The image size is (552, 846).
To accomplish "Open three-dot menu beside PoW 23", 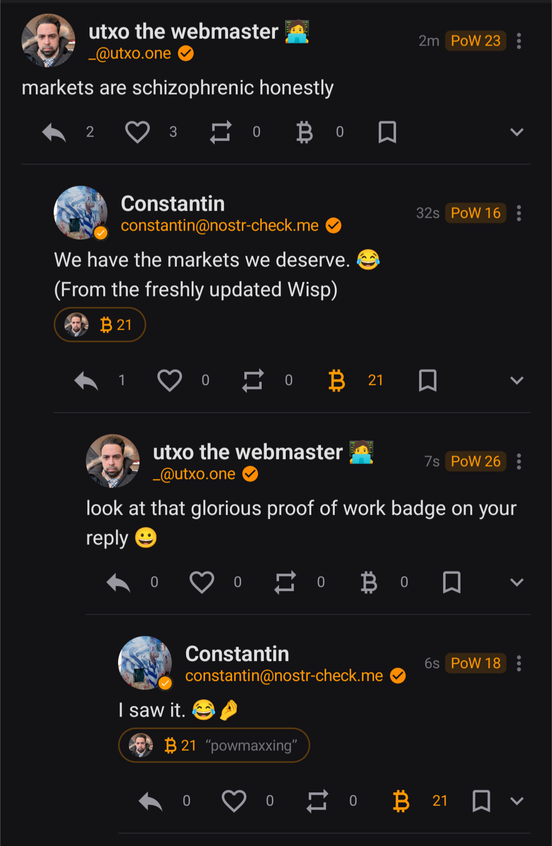I will (519, 41).
